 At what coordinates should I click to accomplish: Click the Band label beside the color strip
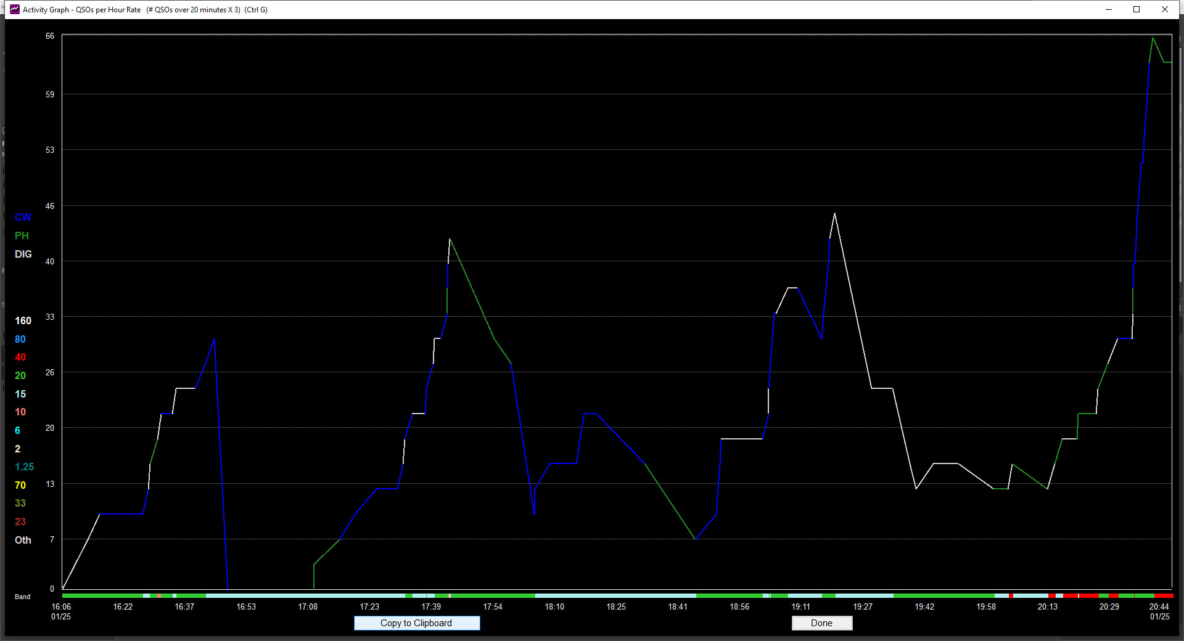[x=22, y=597]
